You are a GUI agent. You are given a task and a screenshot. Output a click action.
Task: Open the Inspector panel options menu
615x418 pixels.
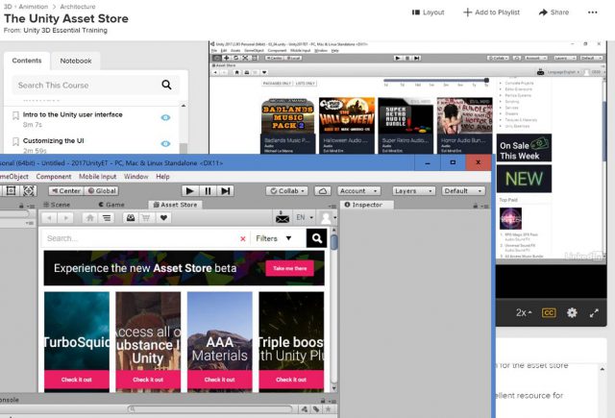485,206
